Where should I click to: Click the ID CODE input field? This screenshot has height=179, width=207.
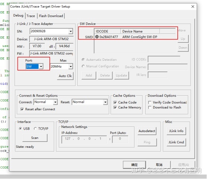(x=164, y=59)
